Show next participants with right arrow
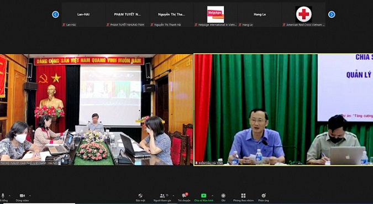 click(x=332, y=14)
